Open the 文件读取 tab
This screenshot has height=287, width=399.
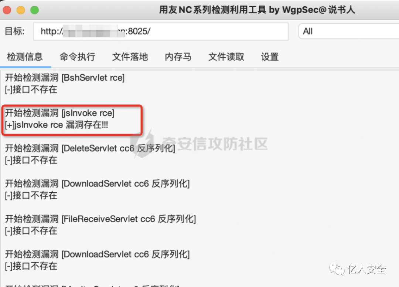click(x=226, y=57)
